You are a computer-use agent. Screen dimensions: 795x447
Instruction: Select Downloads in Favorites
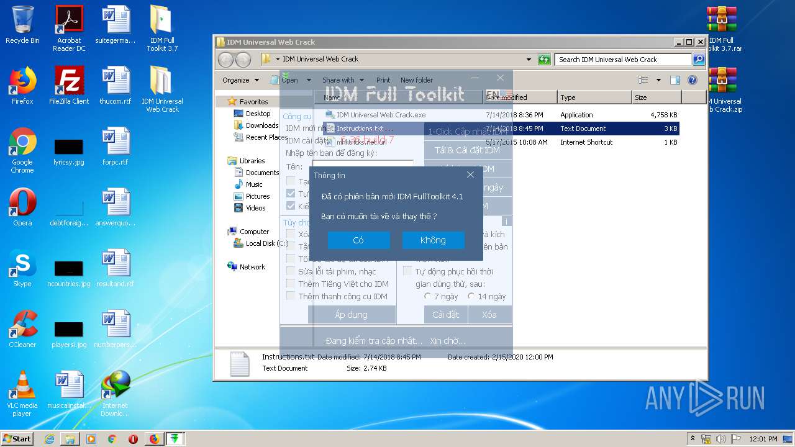[x=262, y=125]
